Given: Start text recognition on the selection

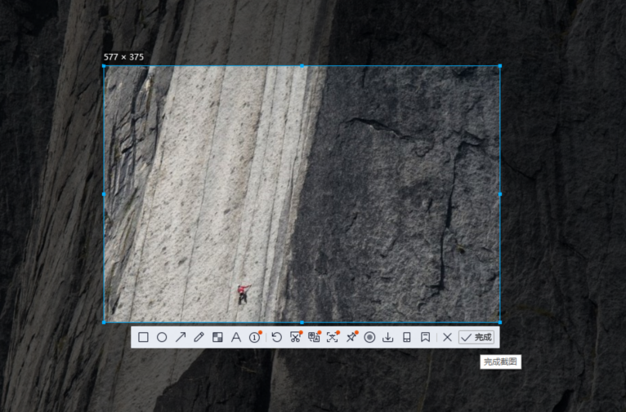Looking at the screenshot, I should 332,337.
